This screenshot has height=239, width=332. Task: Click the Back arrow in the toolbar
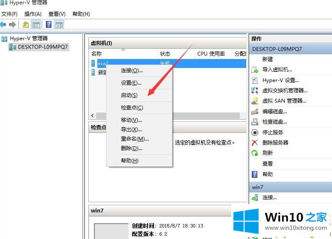pos(3,24)
